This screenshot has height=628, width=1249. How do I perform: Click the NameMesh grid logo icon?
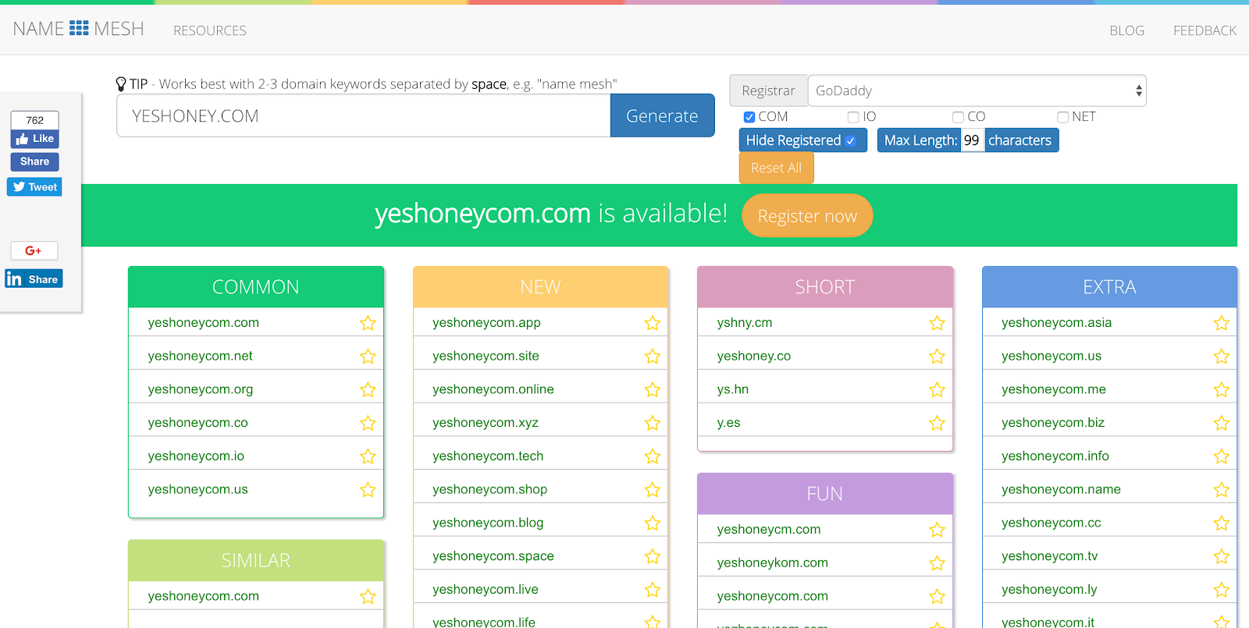79,29
